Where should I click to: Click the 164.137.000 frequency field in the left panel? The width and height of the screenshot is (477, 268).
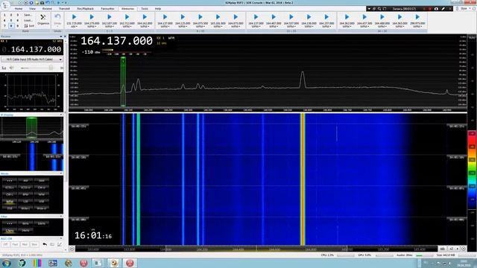[x=31, y=49]
